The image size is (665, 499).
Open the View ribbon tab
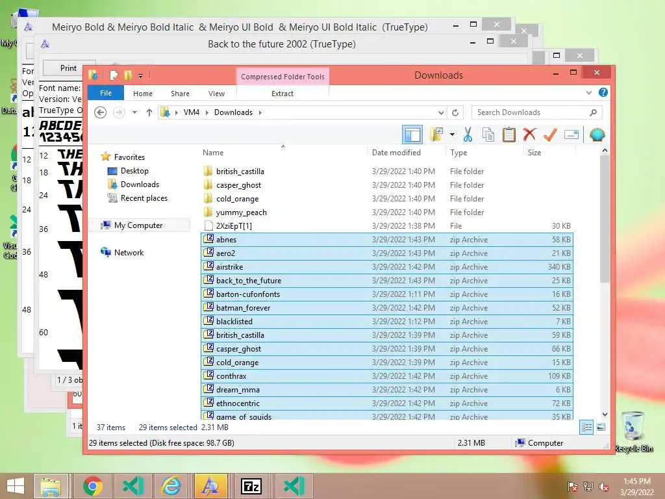coord(216,94)
